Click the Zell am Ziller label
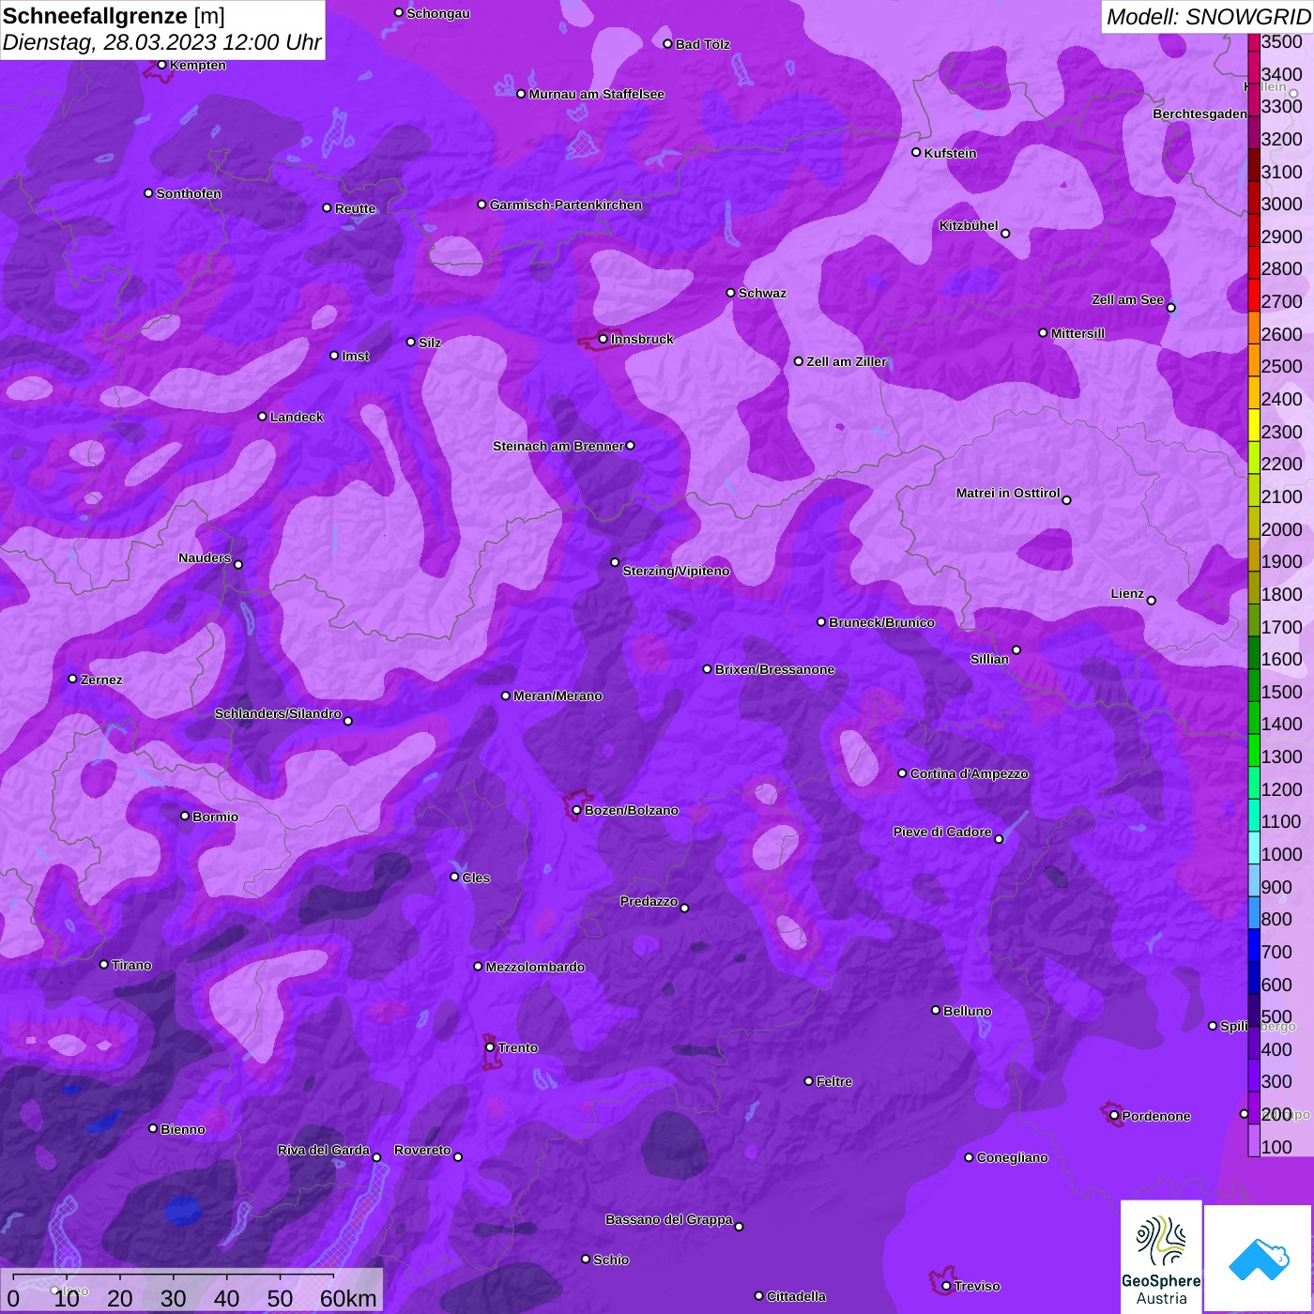Screen dimensions: 1314x1314 [847, 361]
